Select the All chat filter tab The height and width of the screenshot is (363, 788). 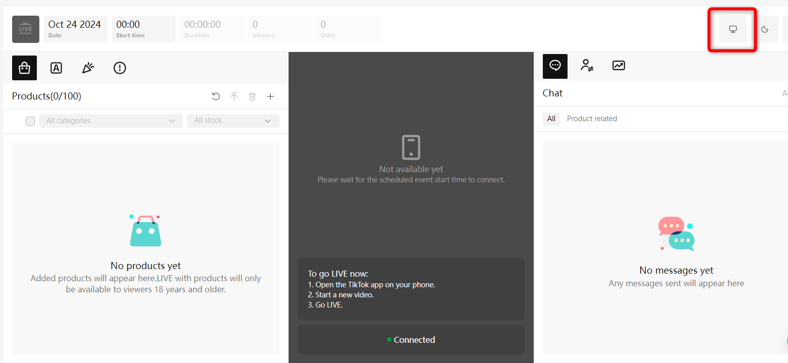point(551,119)
